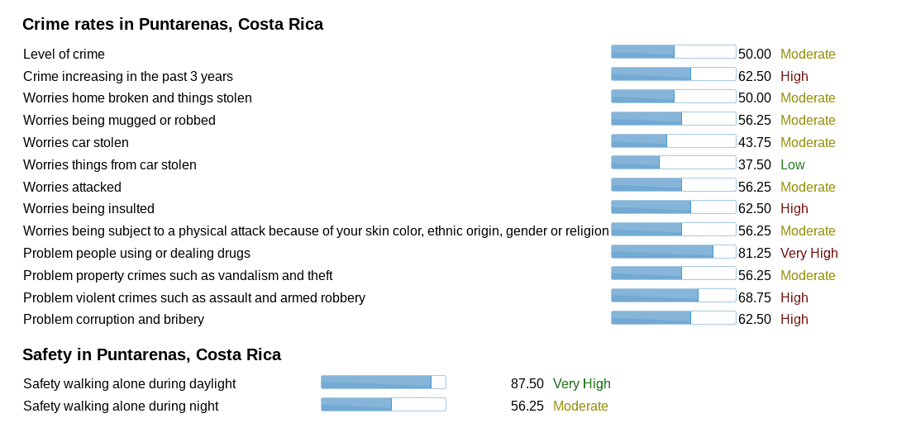916x423 pixels.
Task: Click the 'Moderate' rating for night safety
Action: [x=580, y=406]
